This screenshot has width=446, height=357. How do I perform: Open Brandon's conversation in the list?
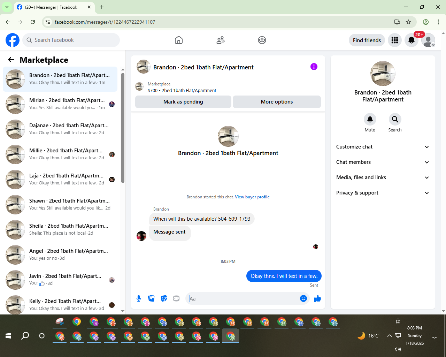60,79
